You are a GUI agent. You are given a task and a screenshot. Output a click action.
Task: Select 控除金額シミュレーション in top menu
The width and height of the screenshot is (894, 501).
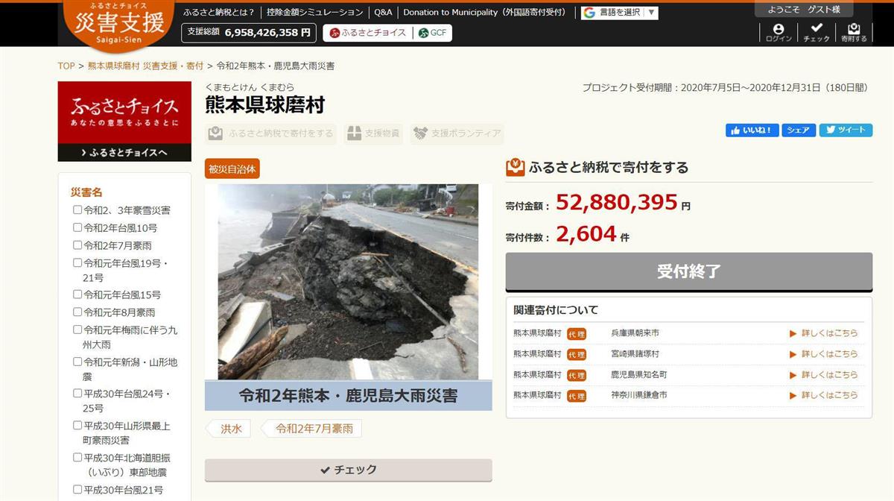[314, 13]
